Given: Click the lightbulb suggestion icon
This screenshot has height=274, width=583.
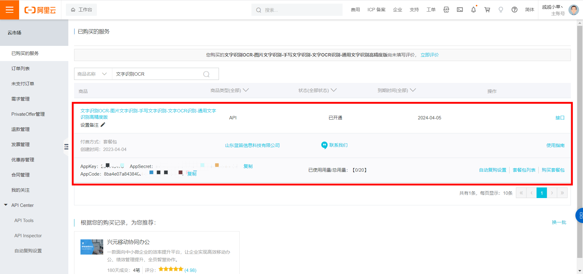Looking at the screenshot, I should (x=501, y=10).
